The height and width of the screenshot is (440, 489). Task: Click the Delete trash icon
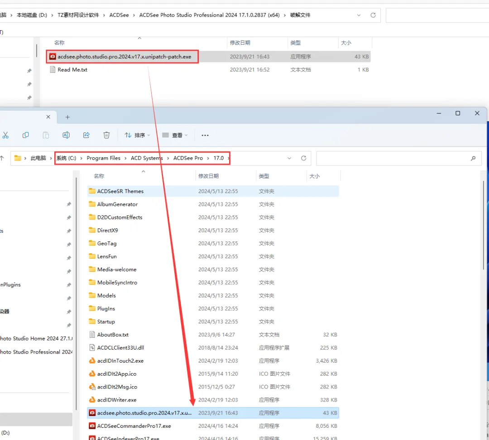[106, 135]
